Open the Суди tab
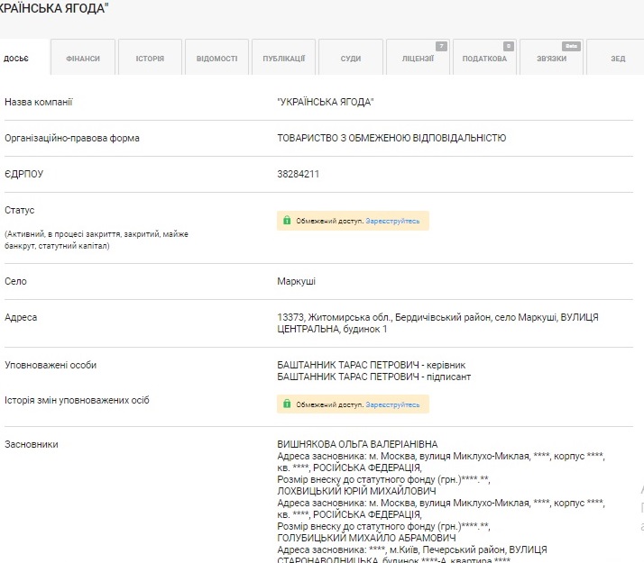 [351, 59]
